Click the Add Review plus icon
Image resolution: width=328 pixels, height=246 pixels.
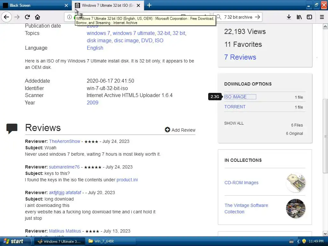click(167, 130)
